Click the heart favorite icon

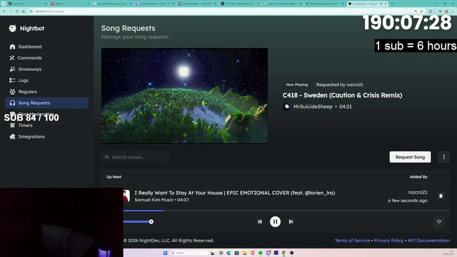[439, 222]
